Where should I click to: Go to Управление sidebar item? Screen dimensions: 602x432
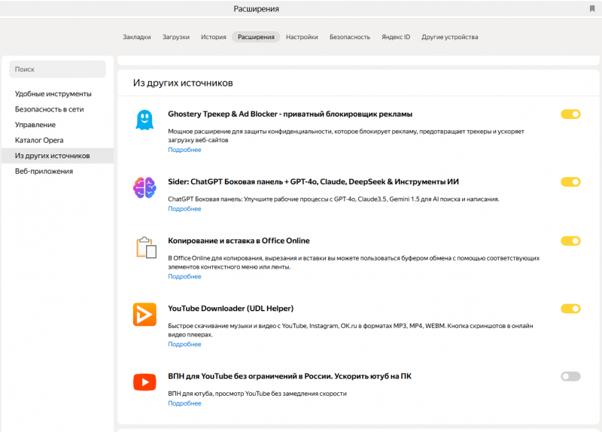pos(58,125)
